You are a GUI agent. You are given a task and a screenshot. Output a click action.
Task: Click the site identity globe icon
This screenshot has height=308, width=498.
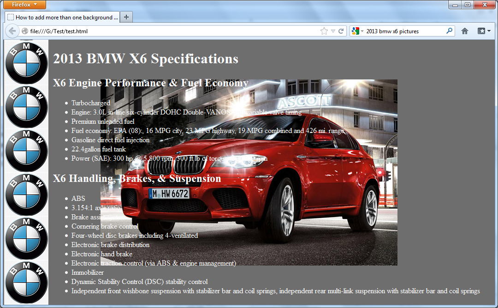tap(25, 31)
